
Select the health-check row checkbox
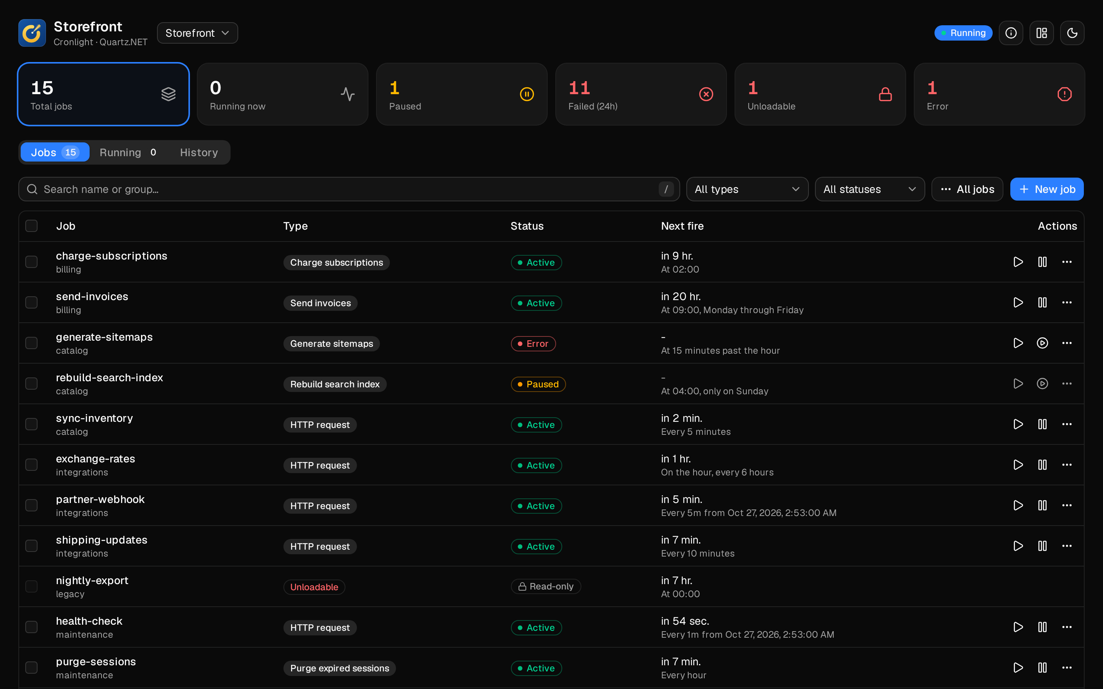[x=31, y=627]
